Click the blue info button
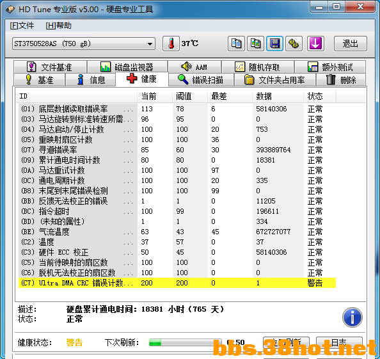This screenshot has height=359, width=380. pyautogui.click(x=352, y=317)
